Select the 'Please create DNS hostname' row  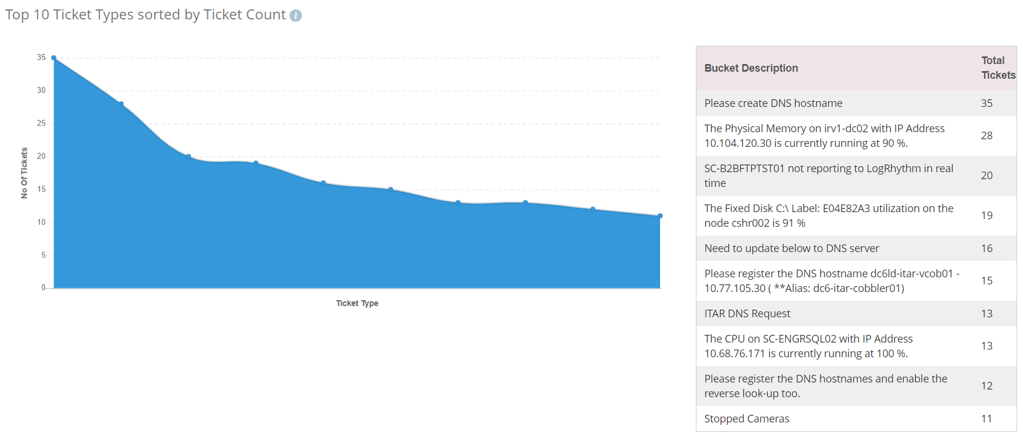[x=773, y=103]
